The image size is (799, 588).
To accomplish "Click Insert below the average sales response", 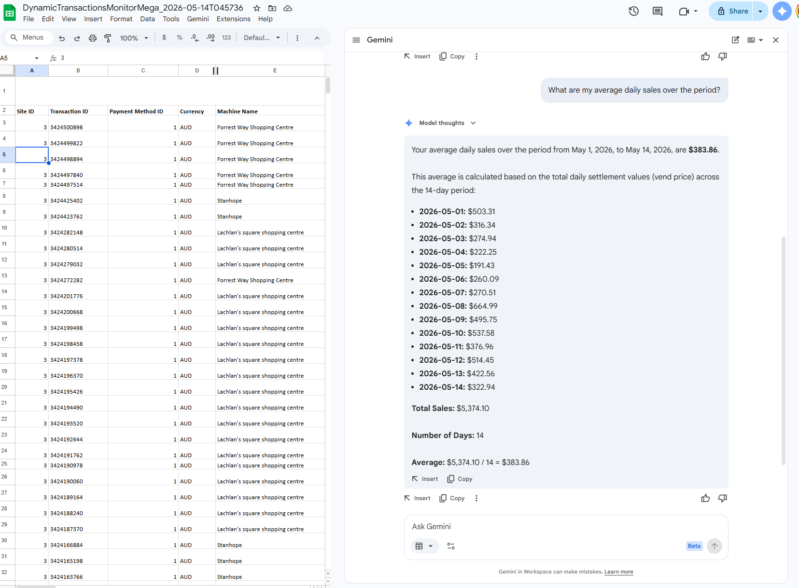I will [x=417, y=498].
